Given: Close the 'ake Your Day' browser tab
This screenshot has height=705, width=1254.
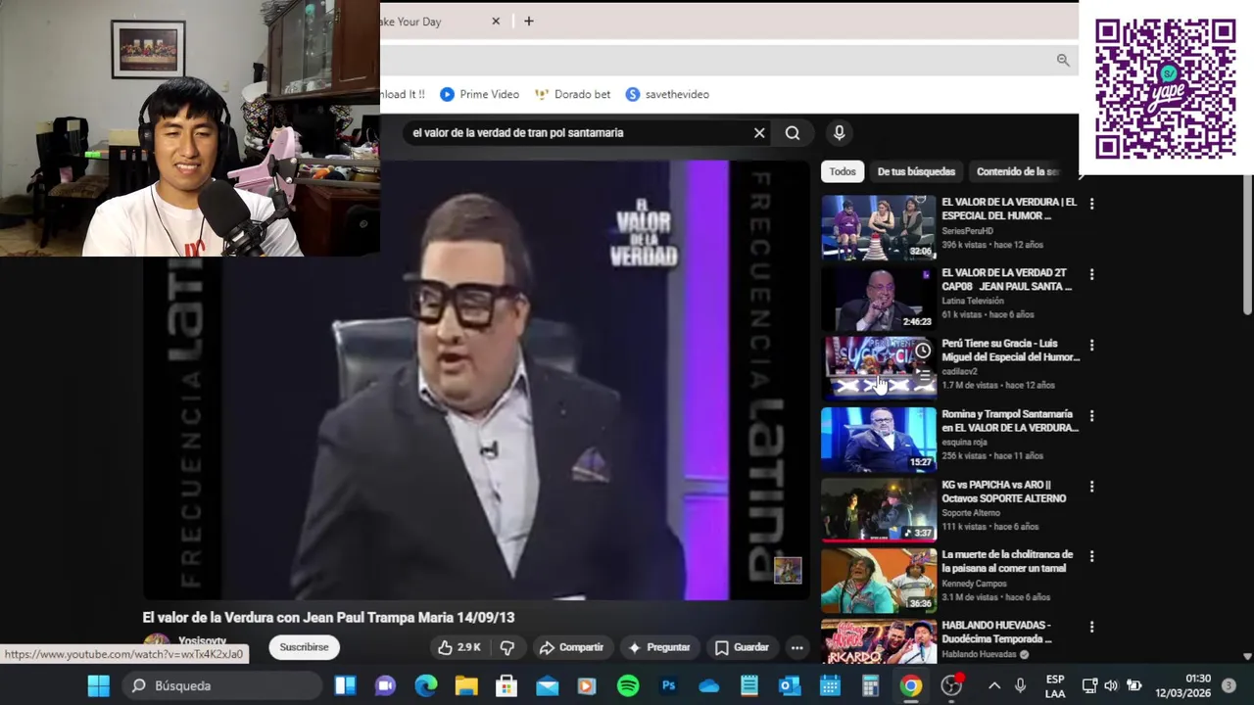Looking at the screenshot, I should [496, 21].
